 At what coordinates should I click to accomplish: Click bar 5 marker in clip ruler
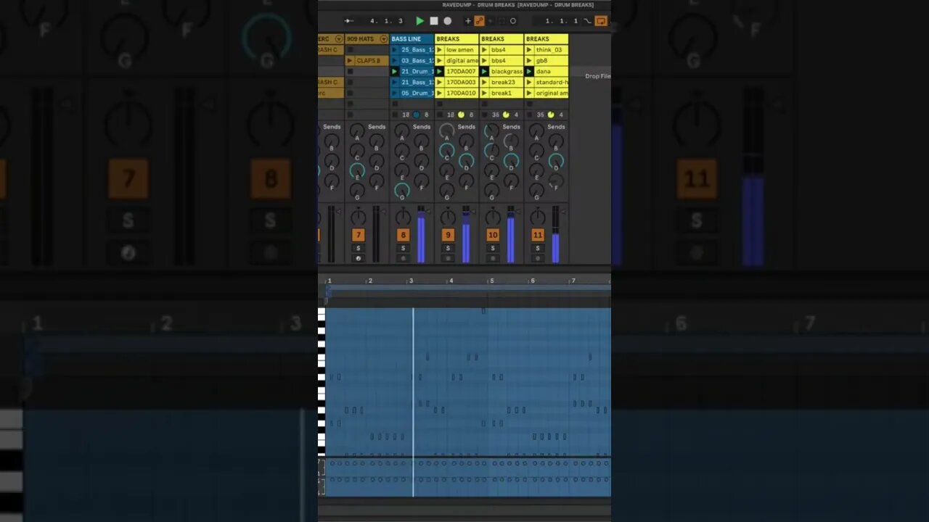[x=491, y=281]
